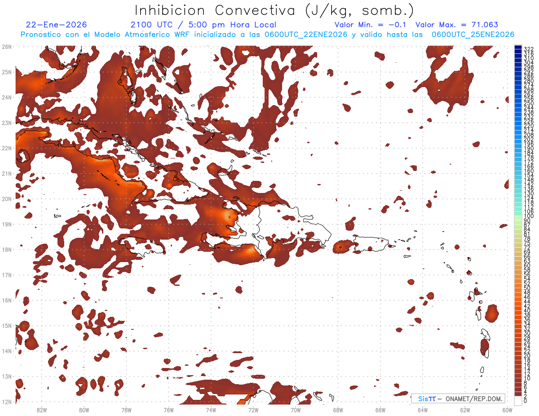Click the '23N' latitude label

[x=7, y=123]
